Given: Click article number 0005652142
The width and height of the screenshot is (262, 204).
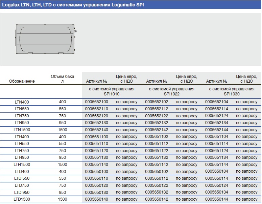Looking at the screenshot, I should tap(157, 130).
